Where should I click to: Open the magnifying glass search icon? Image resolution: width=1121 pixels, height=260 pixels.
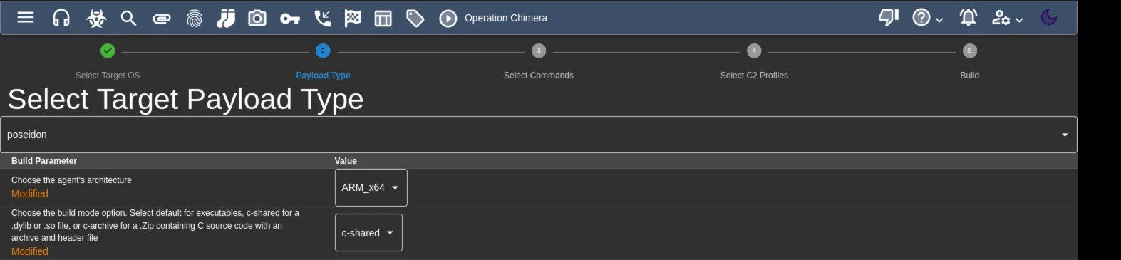coord(128,18)
